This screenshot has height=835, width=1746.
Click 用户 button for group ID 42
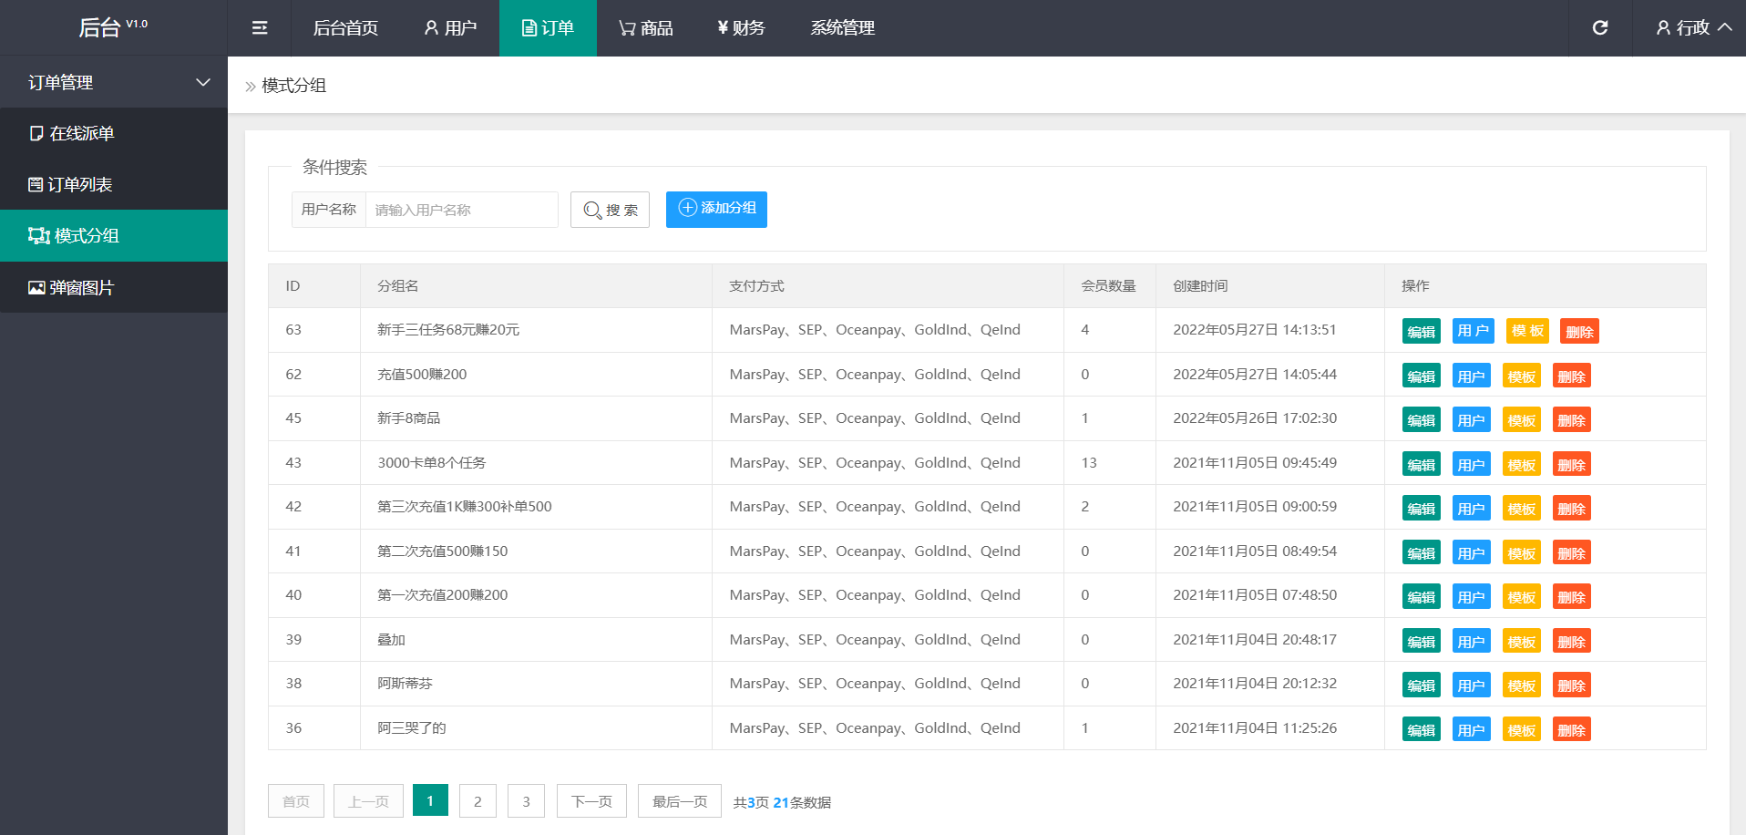1471,509
